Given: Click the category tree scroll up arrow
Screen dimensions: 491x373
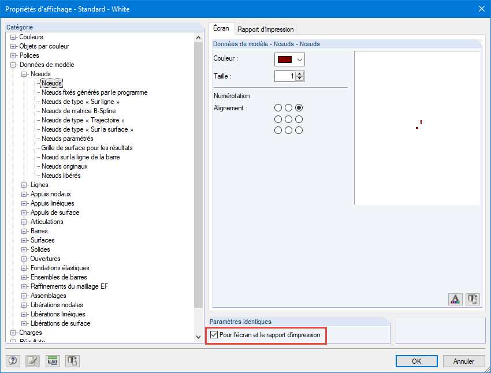Looking at the screenshot, I should [198, 38].
